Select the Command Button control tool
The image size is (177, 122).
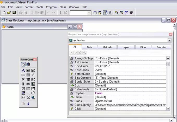23,75
